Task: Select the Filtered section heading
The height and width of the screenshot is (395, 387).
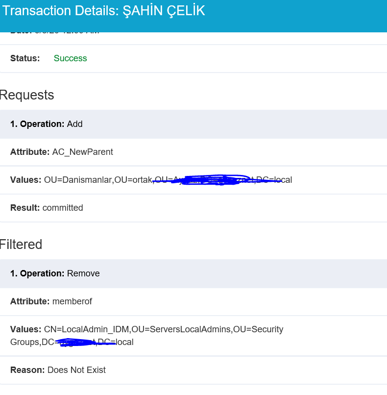Action: coord(21,245)
